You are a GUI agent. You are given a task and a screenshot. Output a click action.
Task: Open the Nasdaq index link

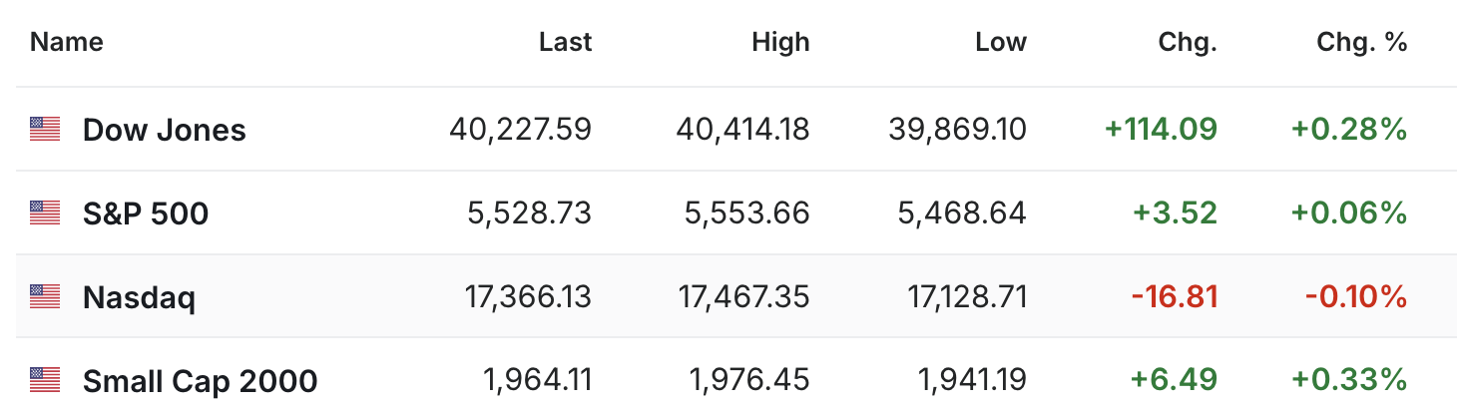pyautogui.click(x=140, y=297)
